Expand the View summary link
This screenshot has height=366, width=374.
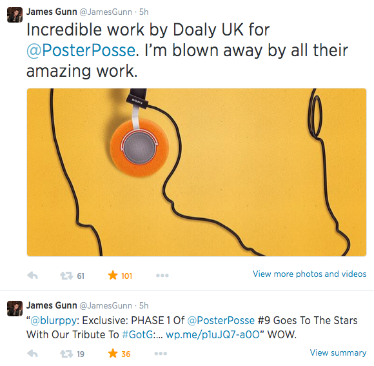pos(338,352)
